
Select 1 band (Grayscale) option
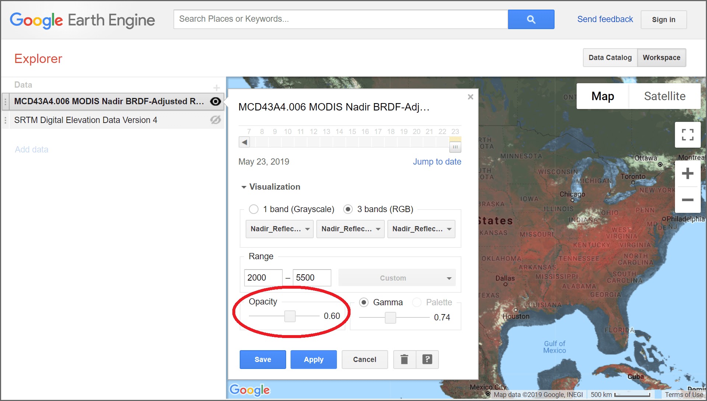254,209
